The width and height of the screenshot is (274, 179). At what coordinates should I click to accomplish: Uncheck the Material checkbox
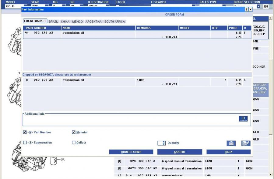point(74,132)
